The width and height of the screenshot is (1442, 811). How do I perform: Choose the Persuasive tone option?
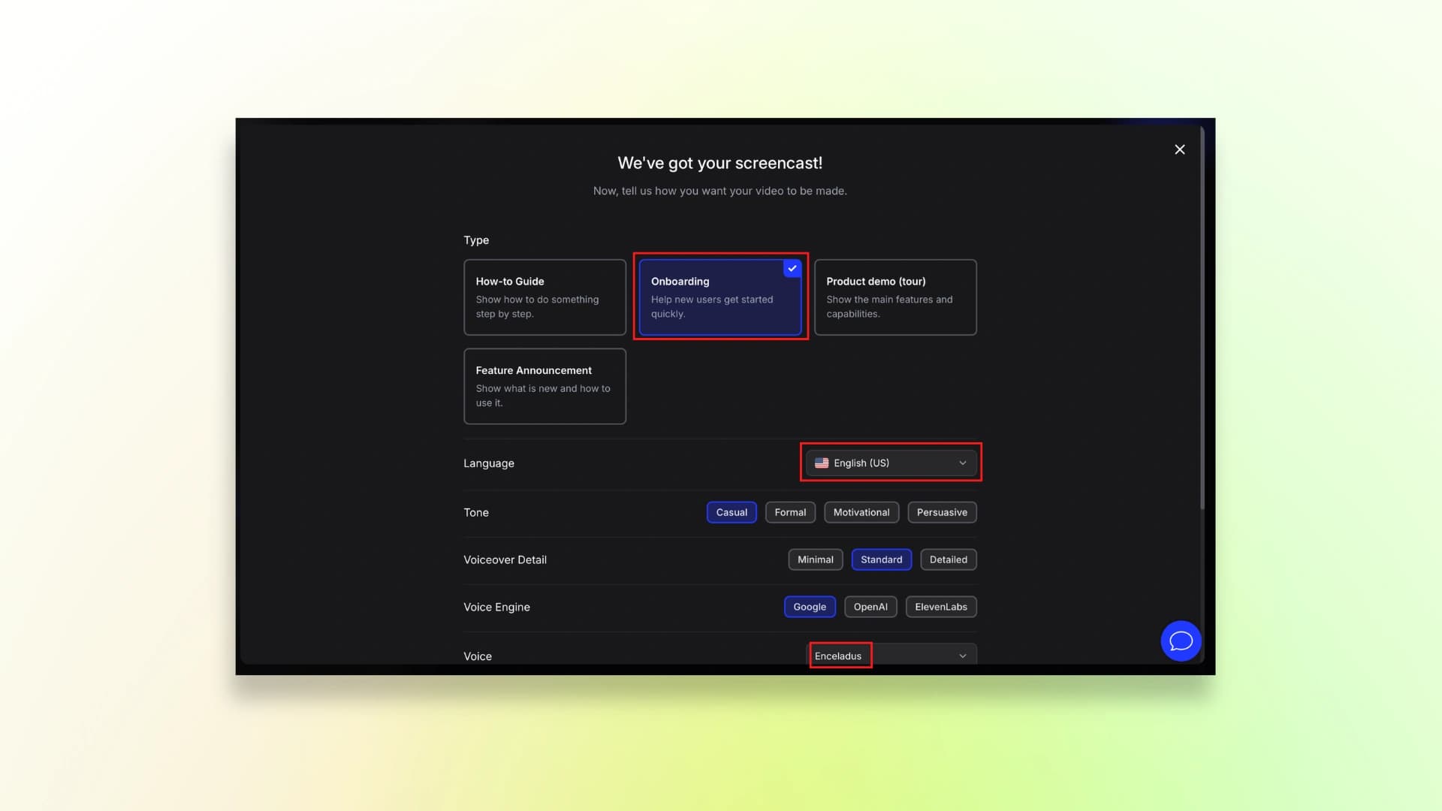[942, 512]
